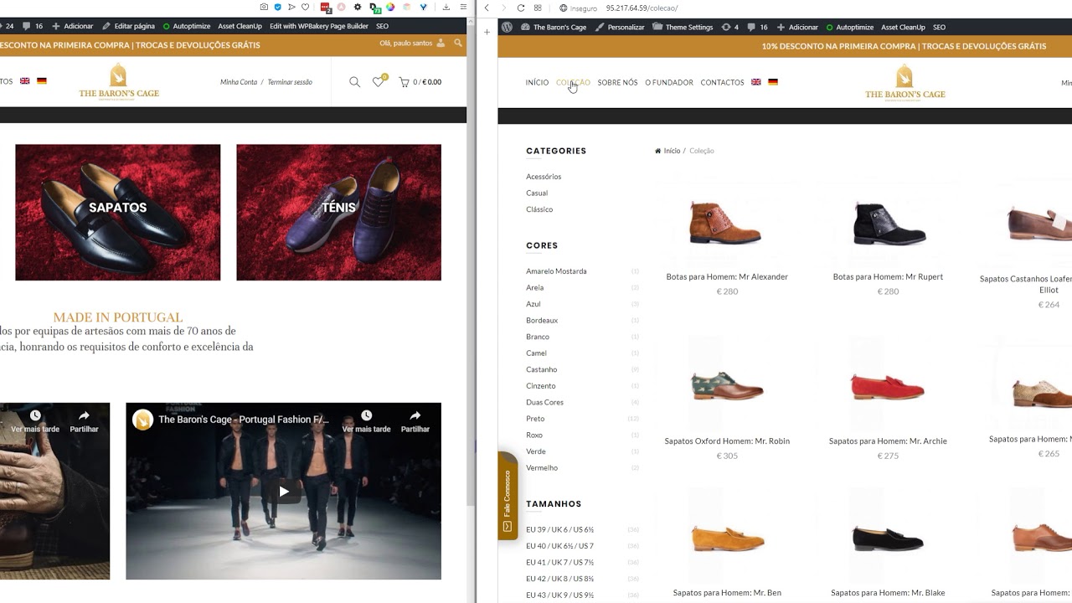Image resolution: width=1072 pixels, height=603 pixels.
Task: Filter by size EU 41 / UK 7 / US 7½
Action: (559, 563)
